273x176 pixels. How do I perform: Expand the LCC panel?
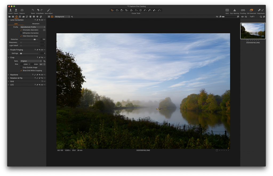9,85
